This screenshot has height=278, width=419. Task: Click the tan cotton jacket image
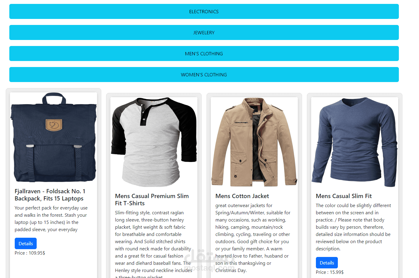(x=254, y=142)
